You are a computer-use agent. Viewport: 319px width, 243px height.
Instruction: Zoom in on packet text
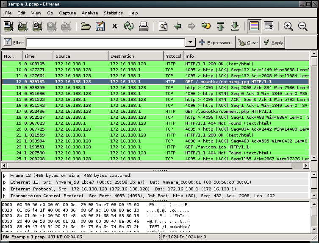288,26
